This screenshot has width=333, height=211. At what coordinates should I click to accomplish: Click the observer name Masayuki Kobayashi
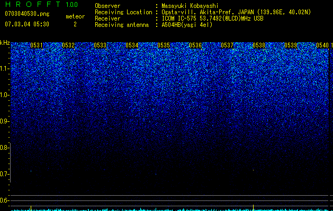(x=190, y=6)
